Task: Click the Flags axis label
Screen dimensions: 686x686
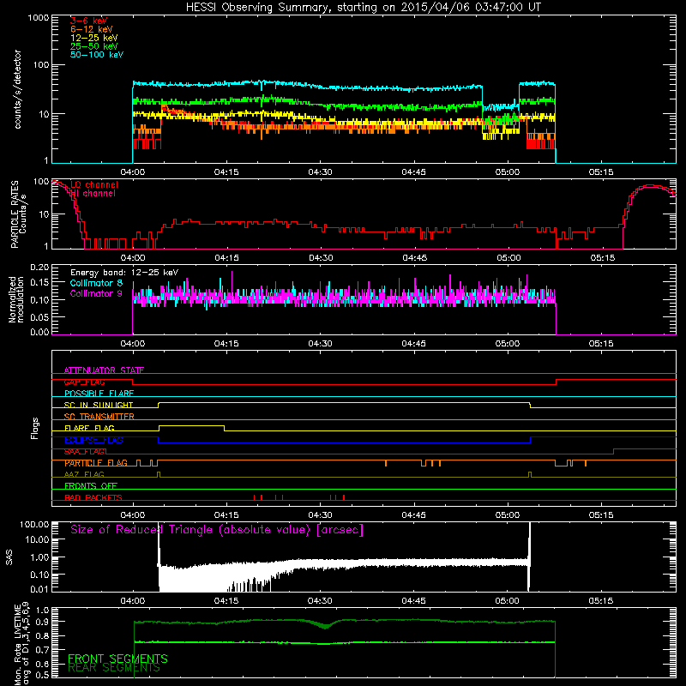Action: tap(35, 428)
